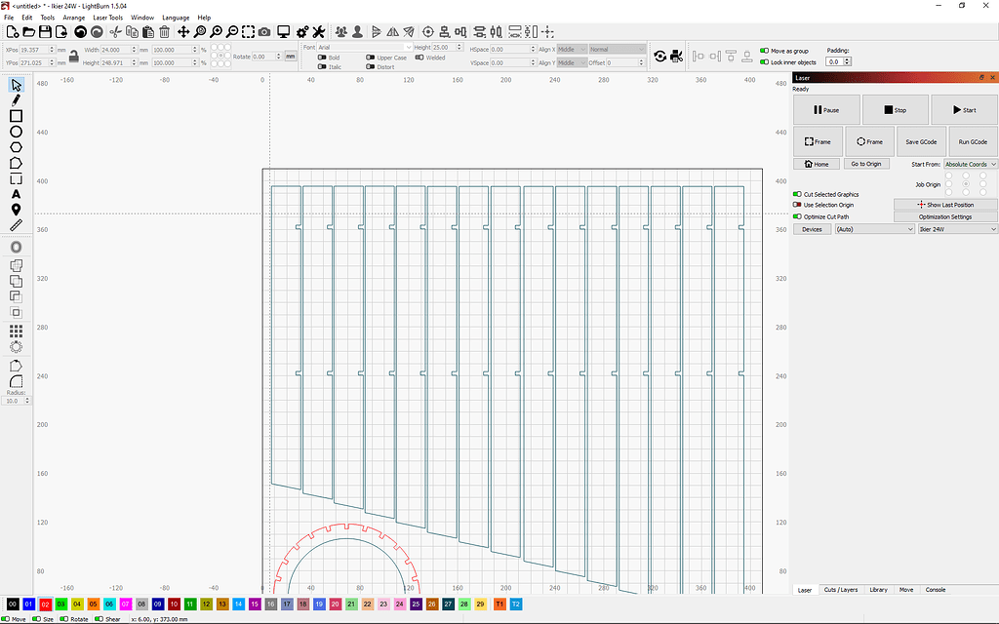Open the laser device dropdown showing Ikier 24W
Screen dimensions: 999x624
coord(955,228)
